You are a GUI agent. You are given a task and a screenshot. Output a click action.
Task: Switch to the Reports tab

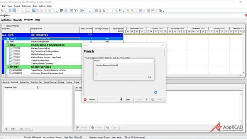18,20
